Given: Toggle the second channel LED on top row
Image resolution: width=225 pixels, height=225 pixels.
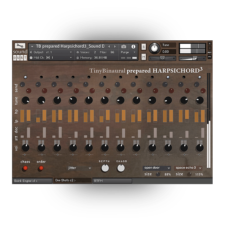Looking at the screenshot, I should pos(41,77).
